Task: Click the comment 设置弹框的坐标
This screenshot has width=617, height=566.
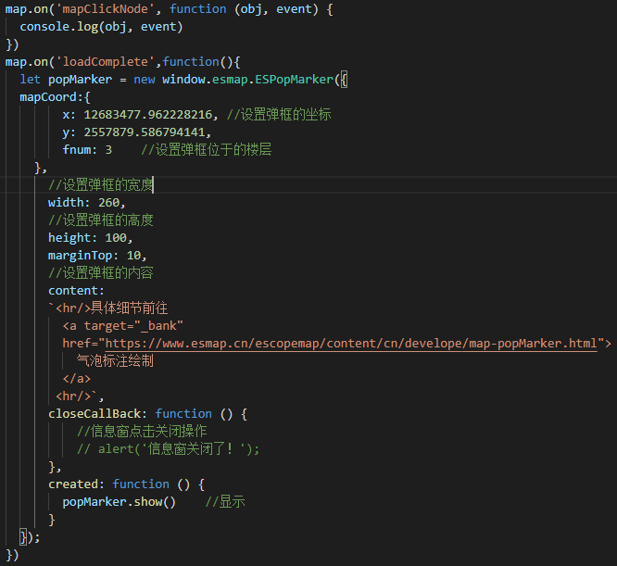Action: pyautogui.click(x=279, y=115)
